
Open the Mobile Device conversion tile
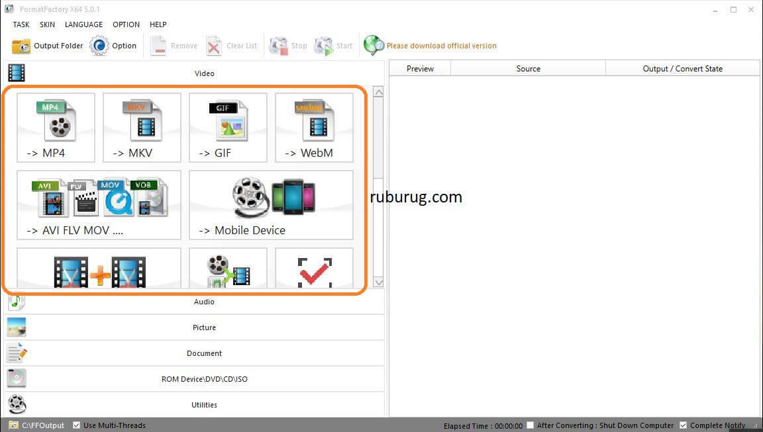click(x=271, y=204)
